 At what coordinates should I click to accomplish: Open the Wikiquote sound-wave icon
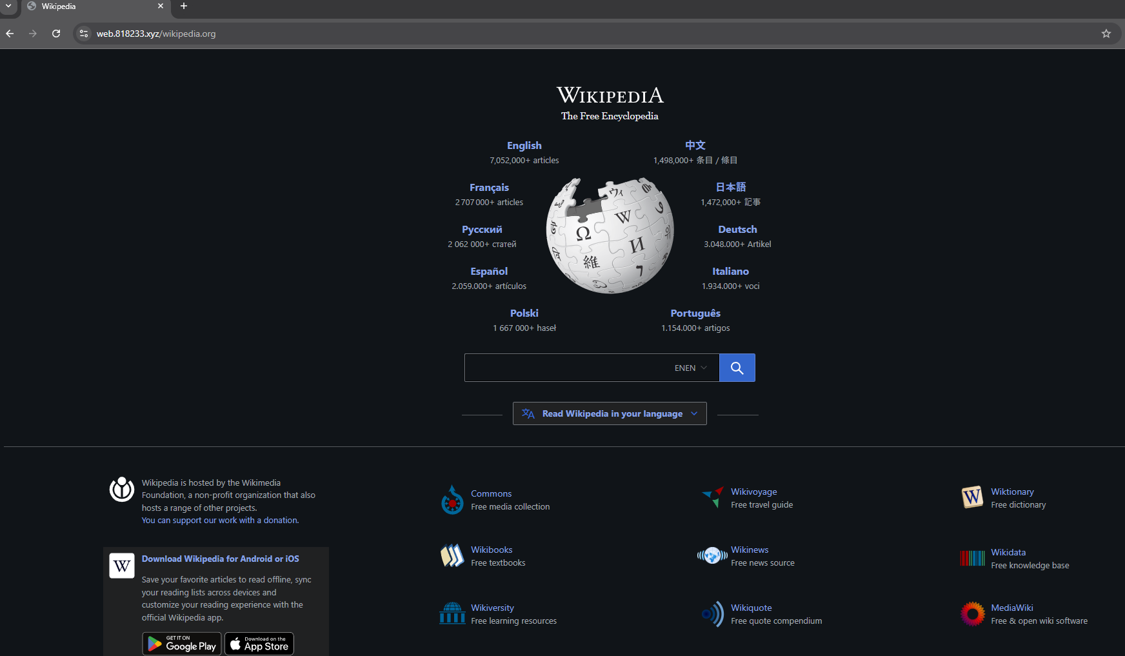pyautogui.click(x=713, y=614)
